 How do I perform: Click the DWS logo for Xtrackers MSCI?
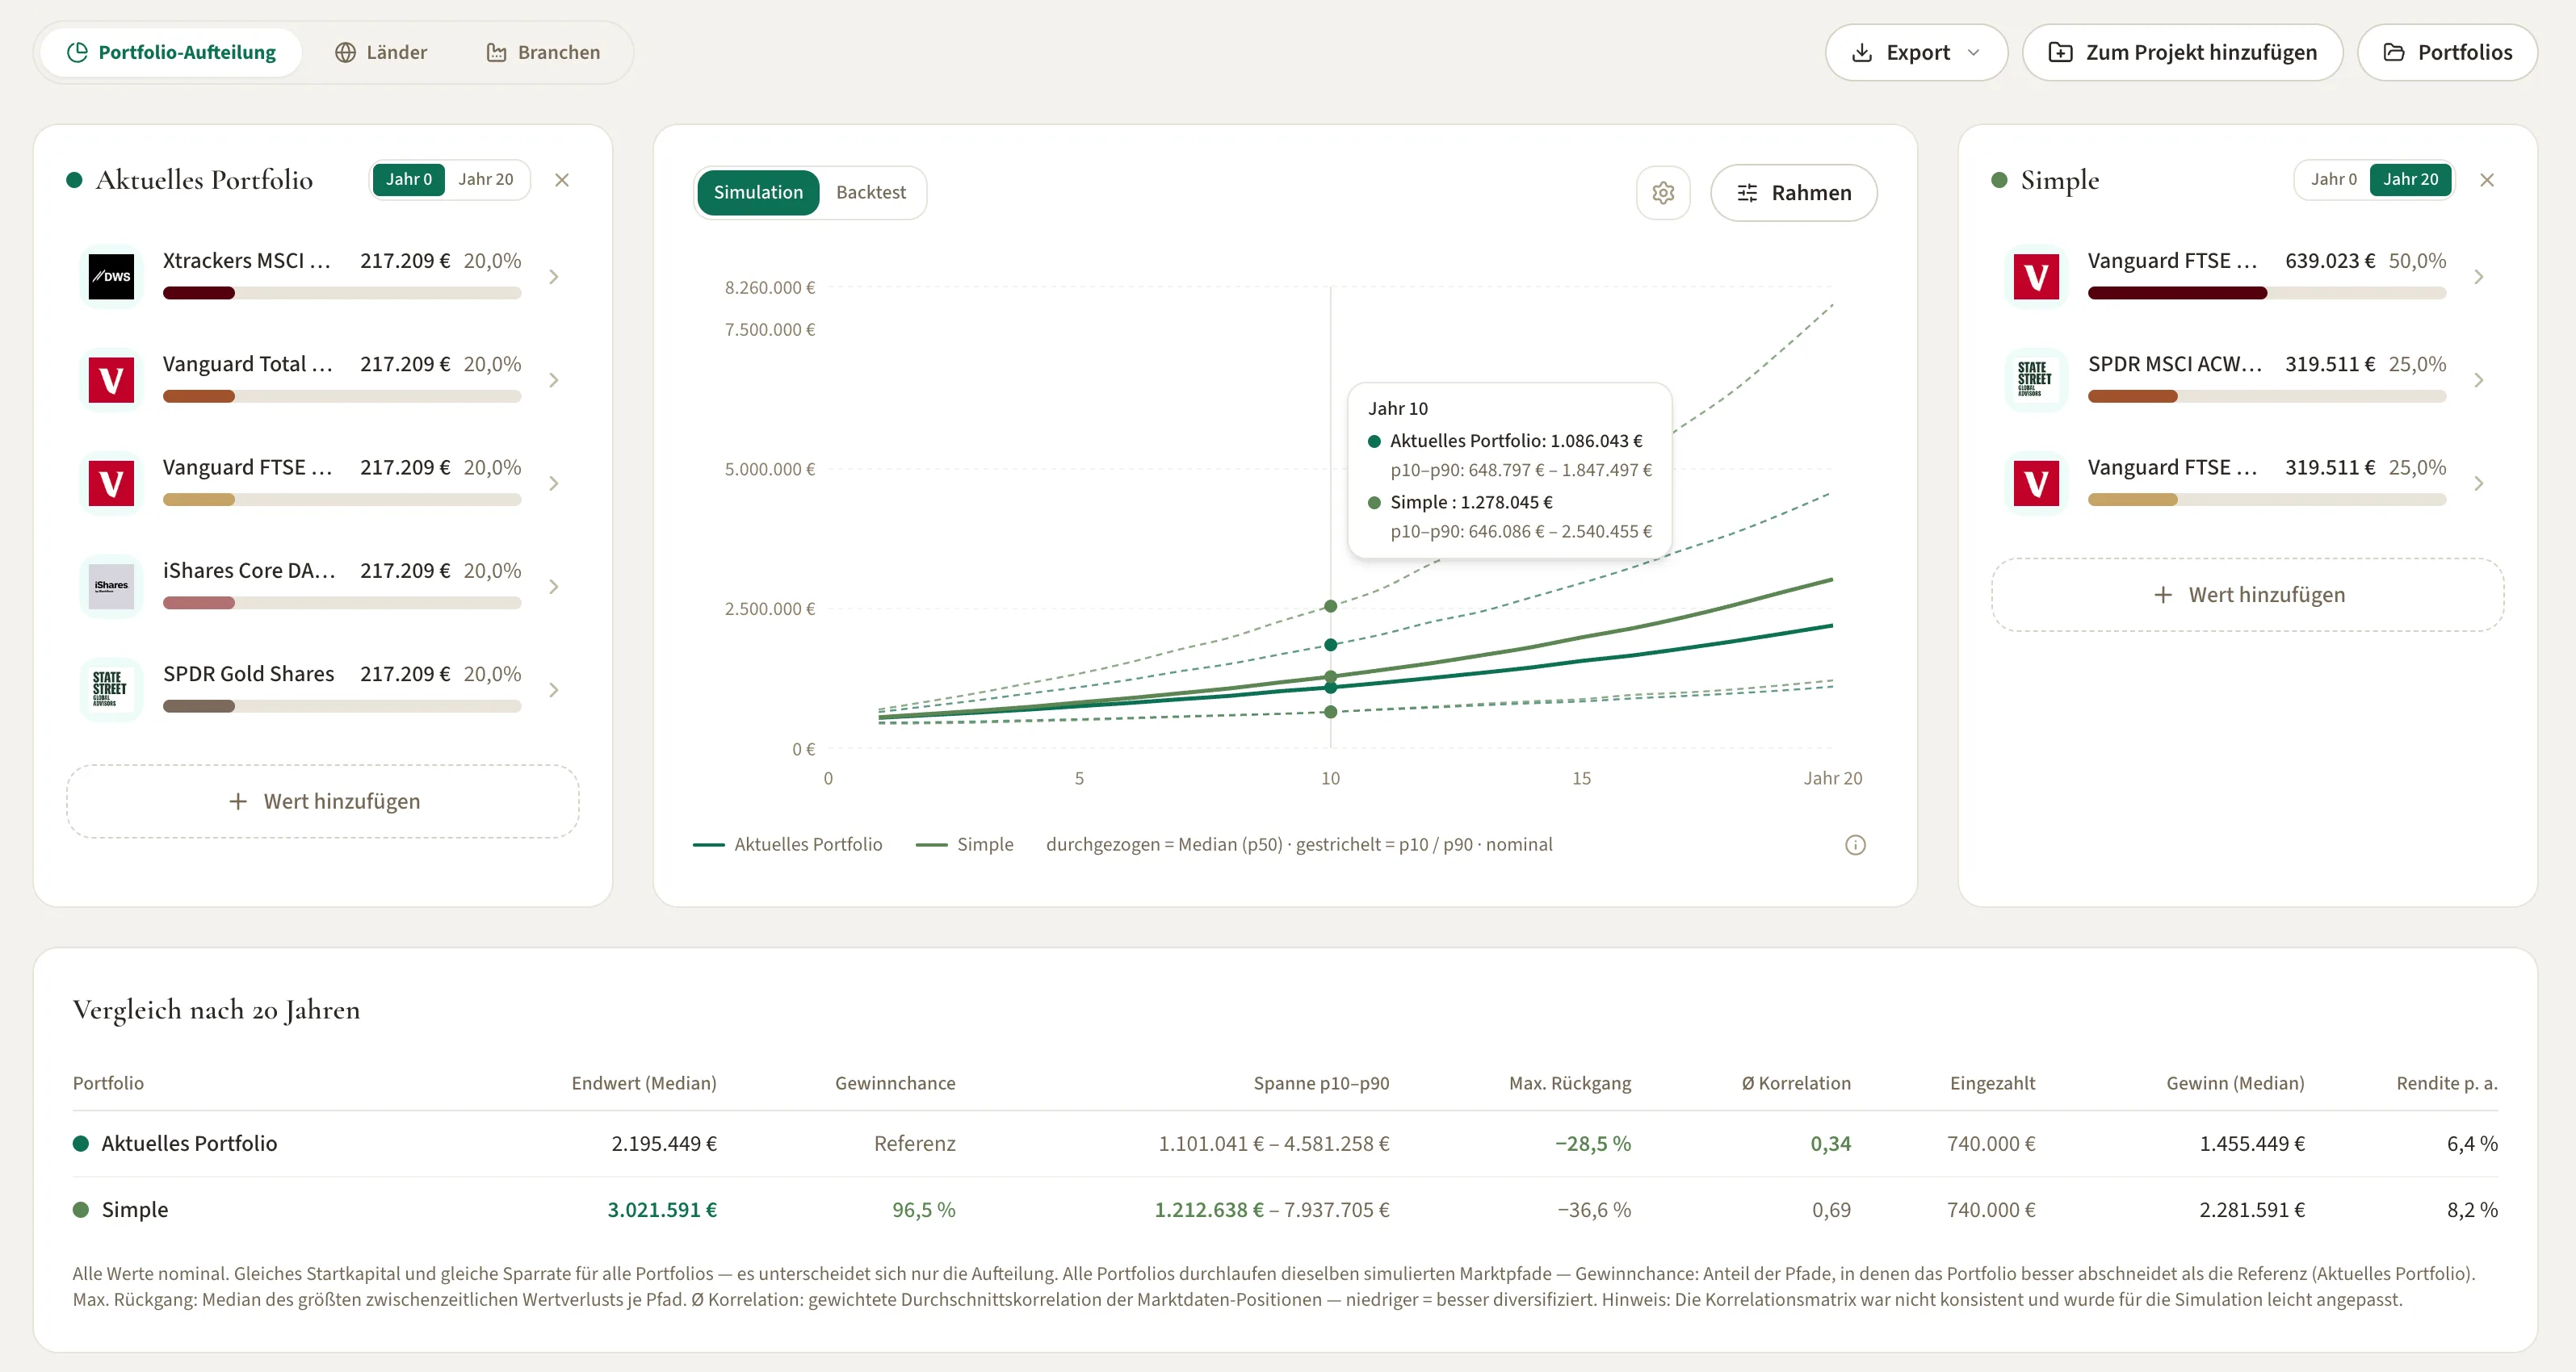click(111, 277)
